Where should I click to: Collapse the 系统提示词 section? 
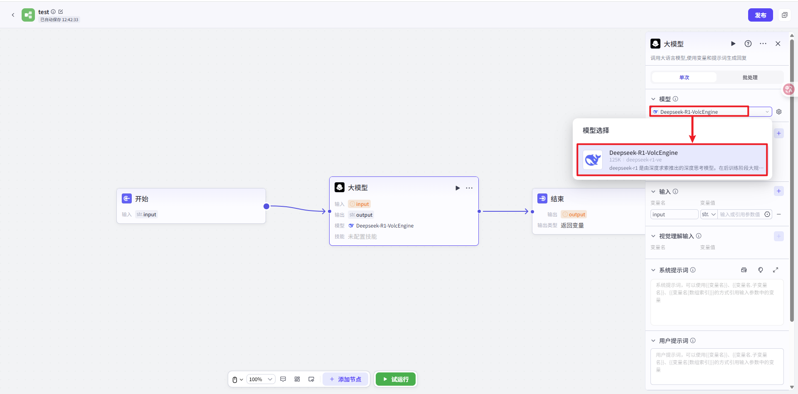pos(653,270)
